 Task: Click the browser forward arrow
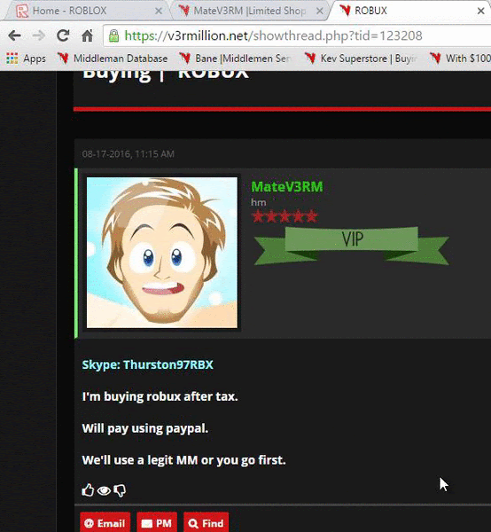(39, 35)
